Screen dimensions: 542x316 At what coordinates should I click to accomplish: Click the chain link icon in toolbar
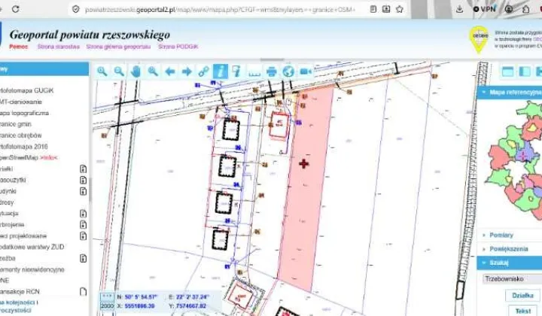click(x=203, y=71)
